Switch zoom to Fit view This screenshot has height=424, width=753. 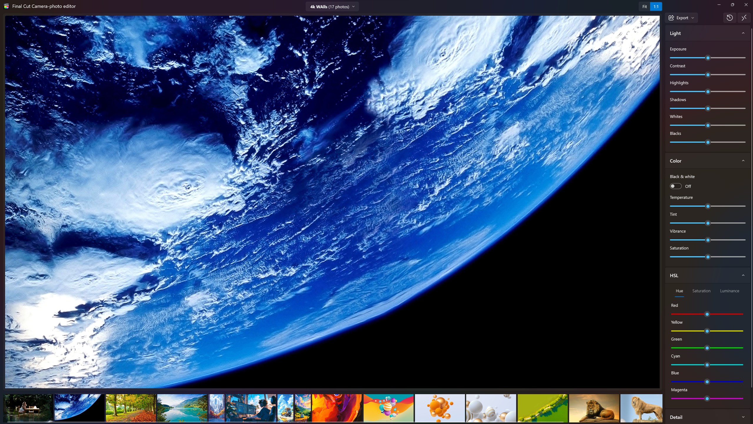pyautogui.click(x=644, y=6)
